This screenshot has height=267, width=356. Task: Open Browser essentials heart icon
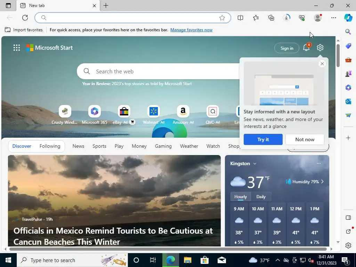pyautogui.click(x=302, y=18)
